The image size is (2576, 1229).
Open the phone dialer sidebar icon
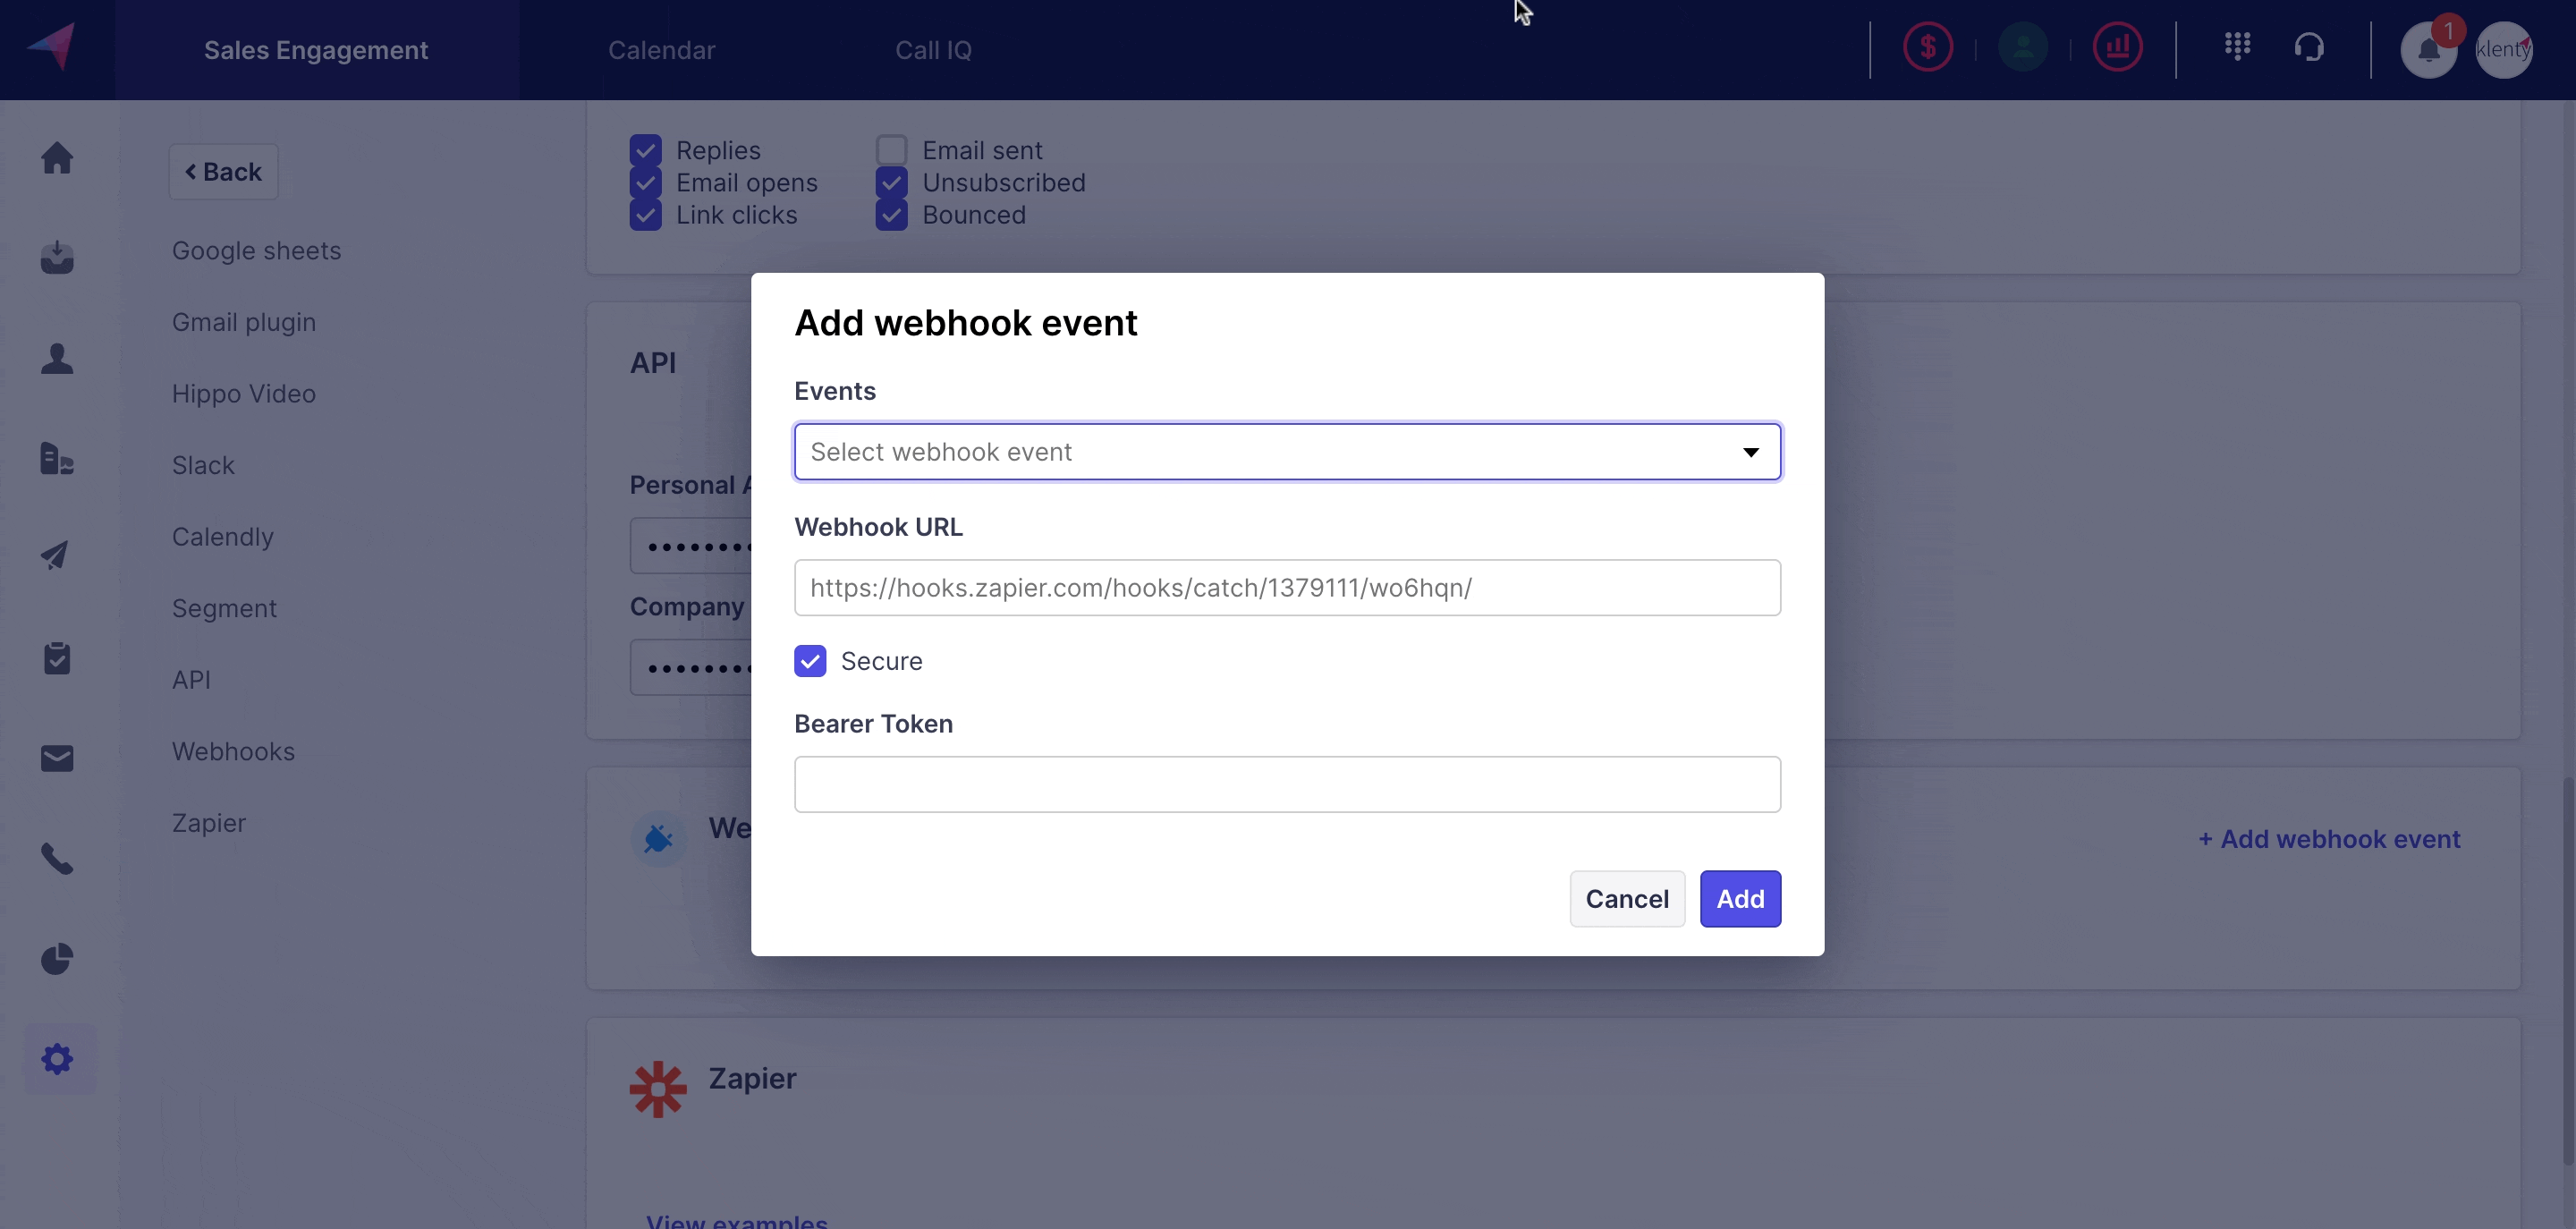57,859
